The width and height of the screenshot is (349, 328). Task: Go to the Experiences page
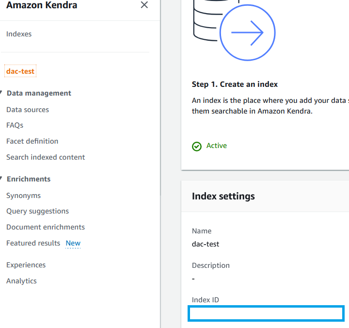(26, 265)
